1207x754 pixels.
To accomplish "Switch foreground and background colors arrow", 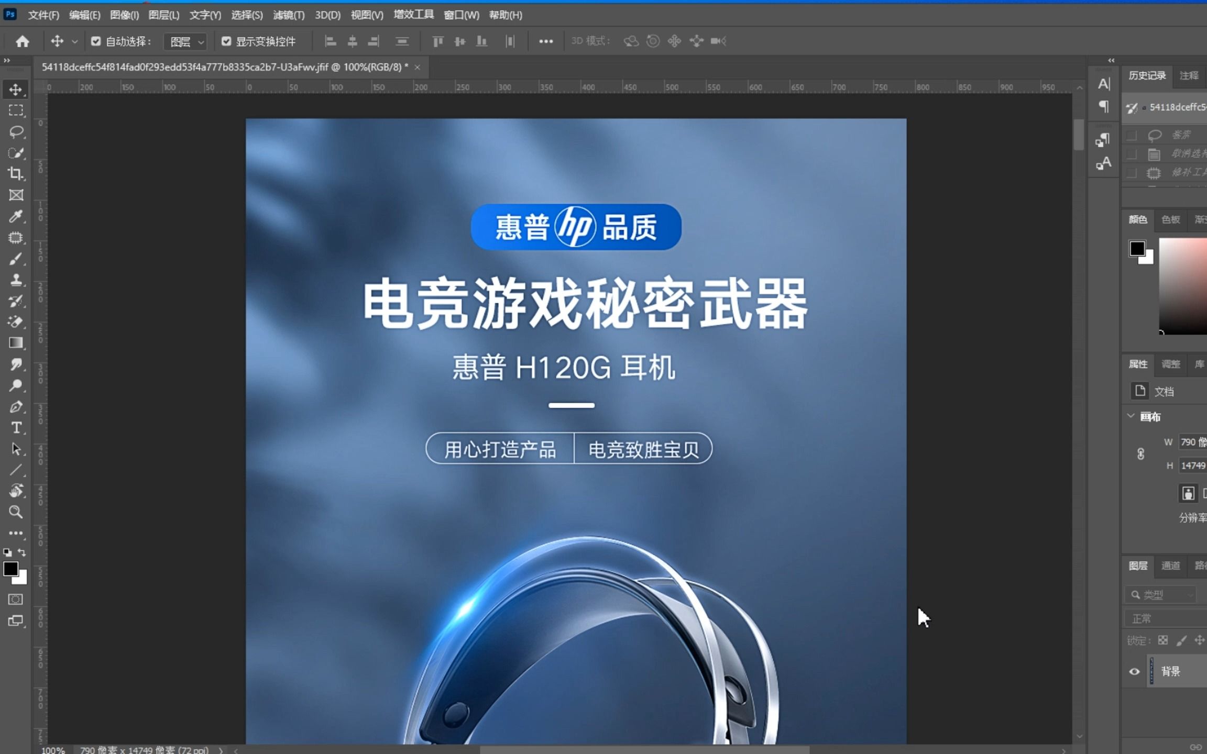I will point(22,552).
